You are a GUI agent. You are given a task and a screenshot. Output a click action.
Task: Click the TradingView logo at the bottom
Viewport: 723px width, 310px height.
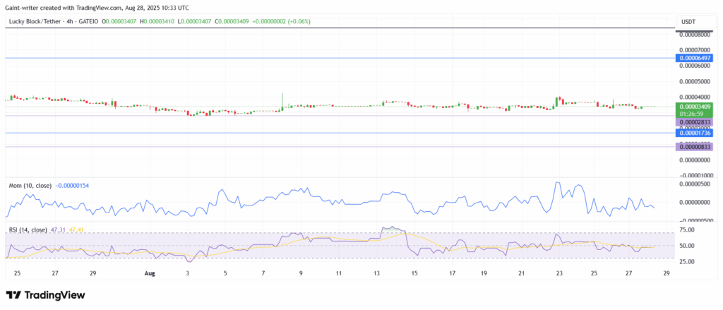pyautogui.click(x=45, y=295)
